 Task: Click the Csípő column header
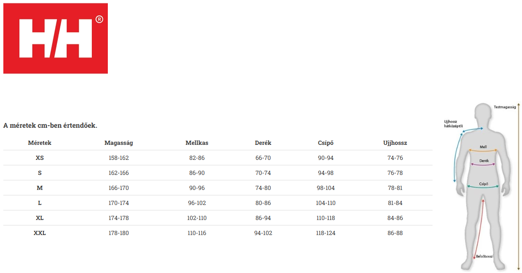pyautogui.click(x=326, y=143)
